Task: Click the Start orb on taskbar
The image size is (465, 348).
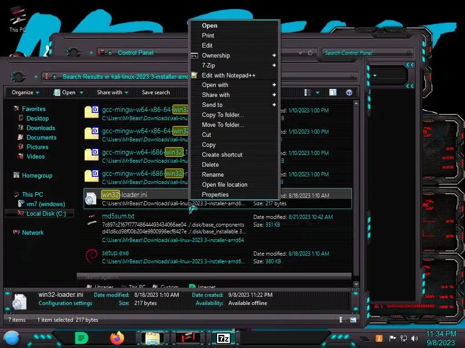Action: click(12, 338)
